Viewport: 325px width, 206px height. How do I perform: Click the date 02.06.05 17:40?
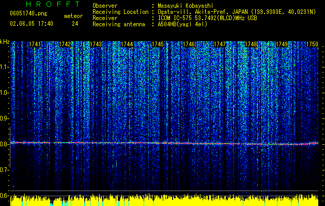tap(32, 24)
